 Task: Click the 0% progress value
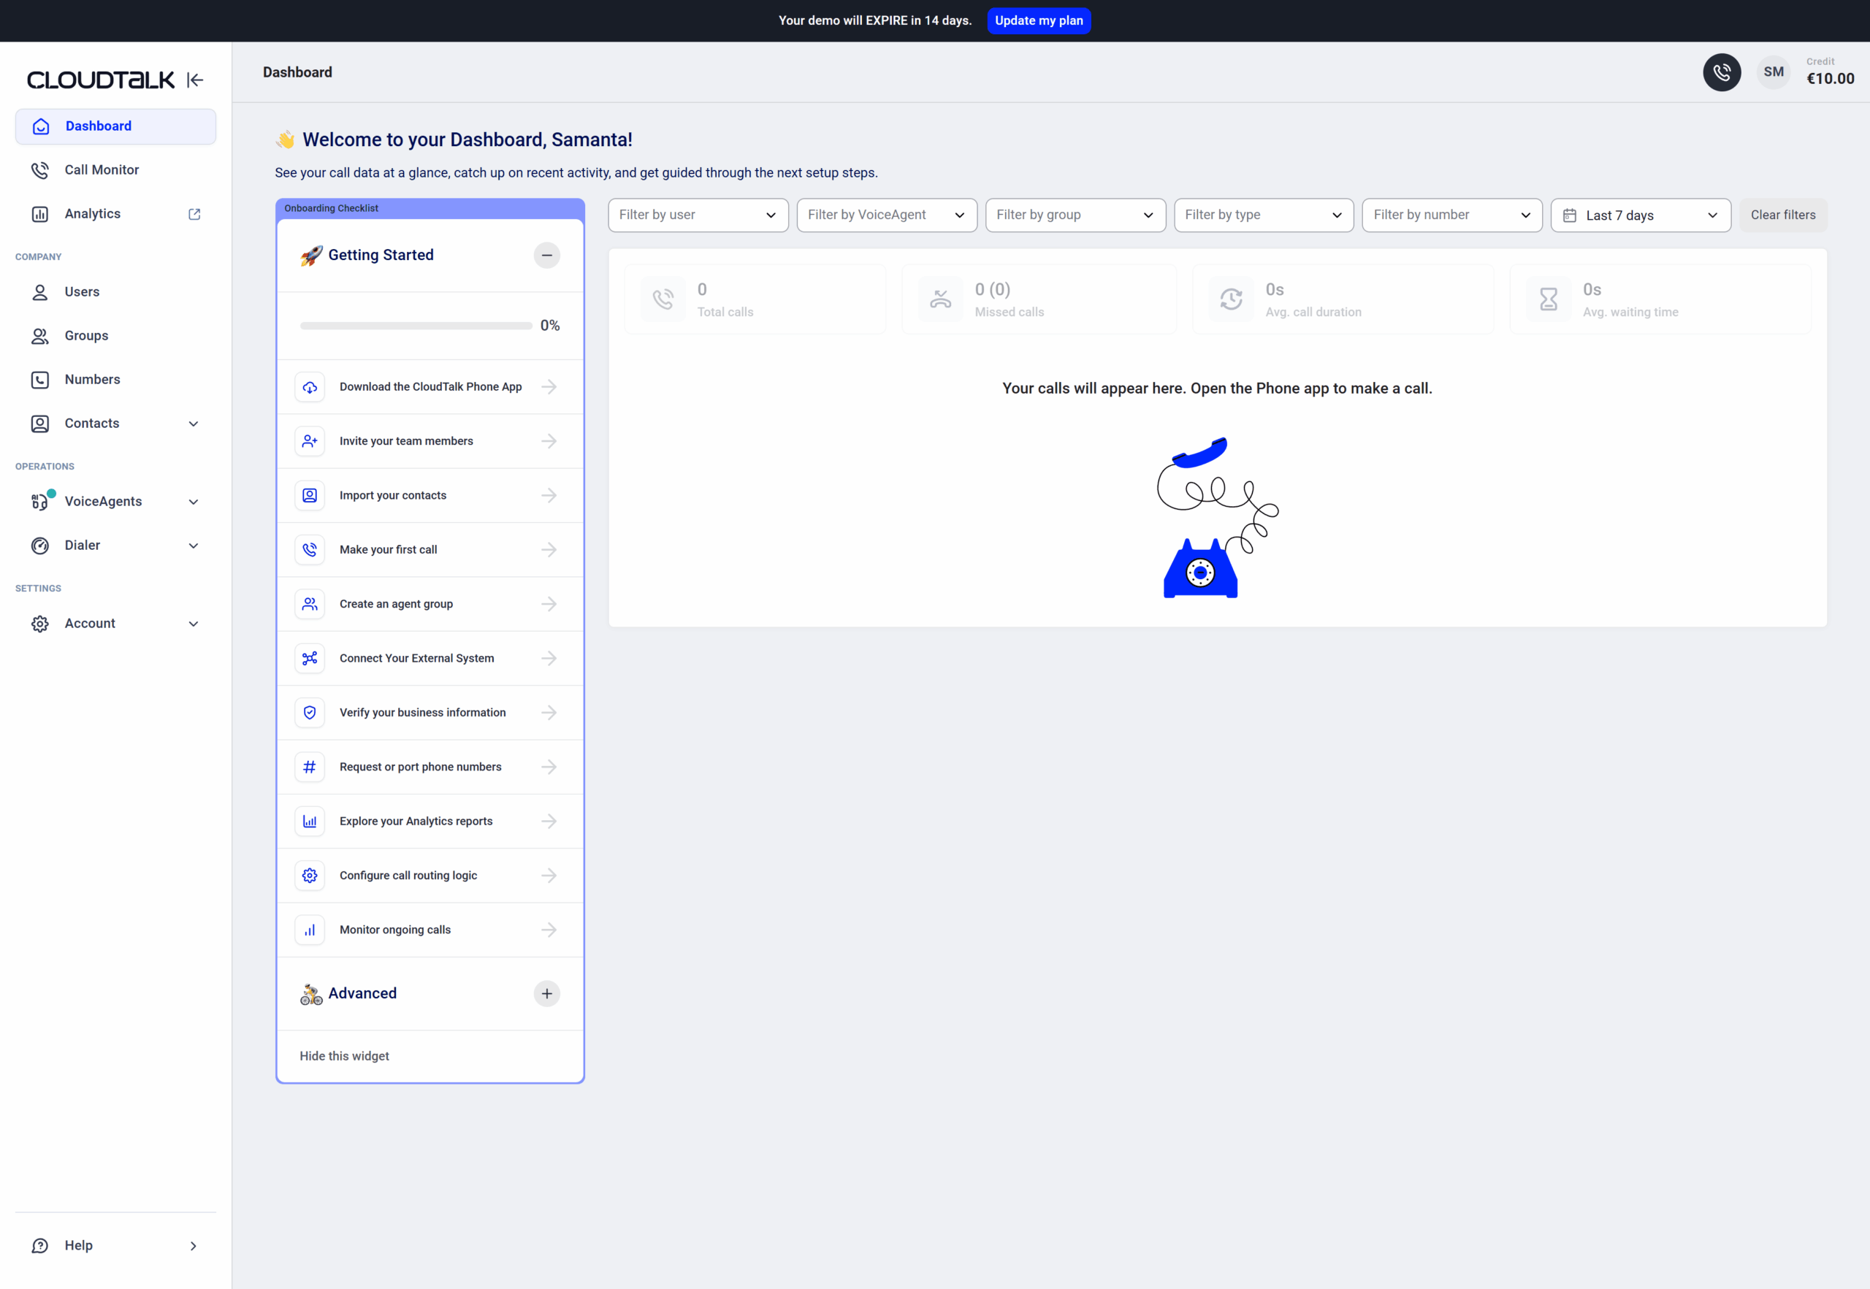click(x=550, y=326)
